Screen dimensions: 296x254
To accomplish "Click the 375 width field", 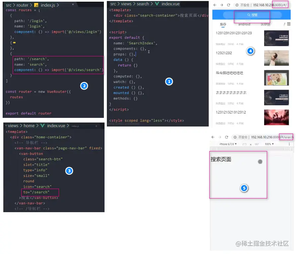I will 244,144.
